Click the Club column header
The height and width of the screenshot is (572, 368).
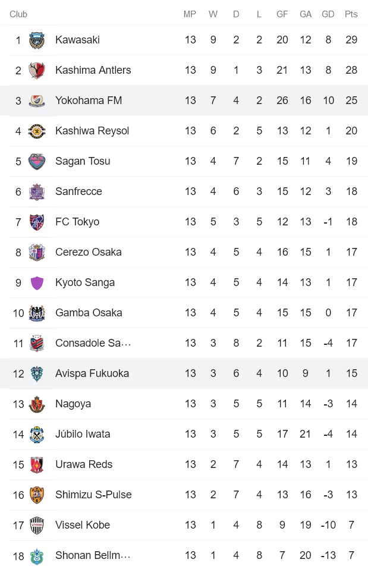(18, 14)
